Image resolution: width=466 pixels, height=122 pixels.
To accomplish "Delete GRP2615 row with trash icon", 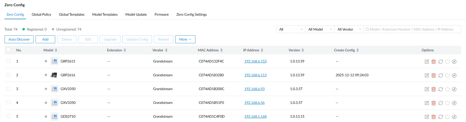I will pyautogui.click(x=434, y=62).
